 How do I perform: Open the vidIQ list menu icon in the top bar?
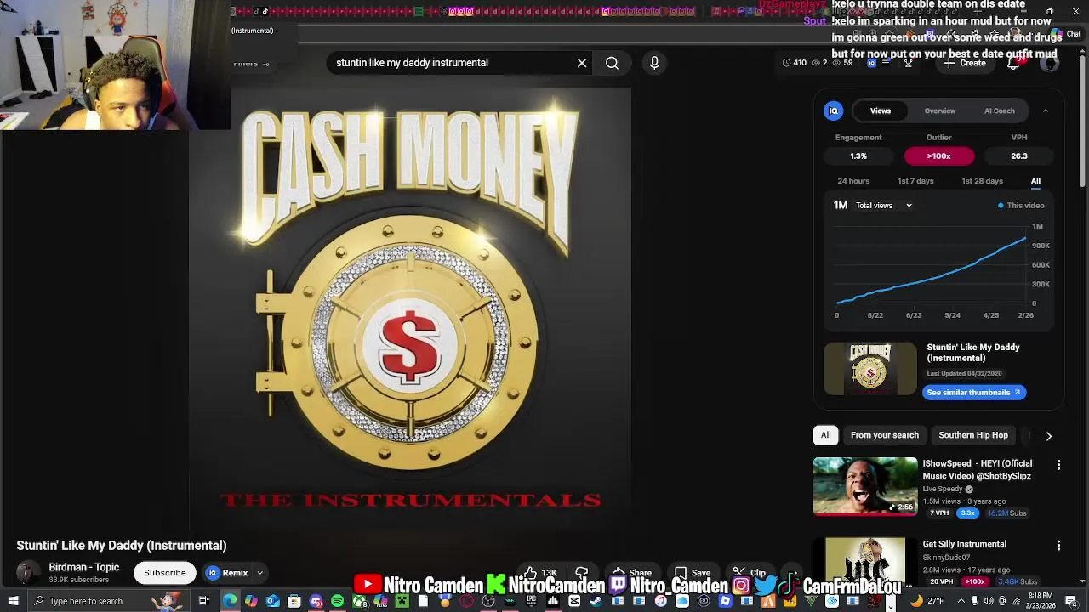click(886, 63)
